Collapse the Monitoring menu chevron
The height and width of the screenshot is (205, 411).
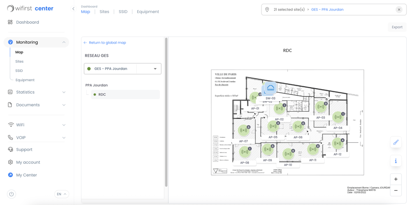(64, 42)
